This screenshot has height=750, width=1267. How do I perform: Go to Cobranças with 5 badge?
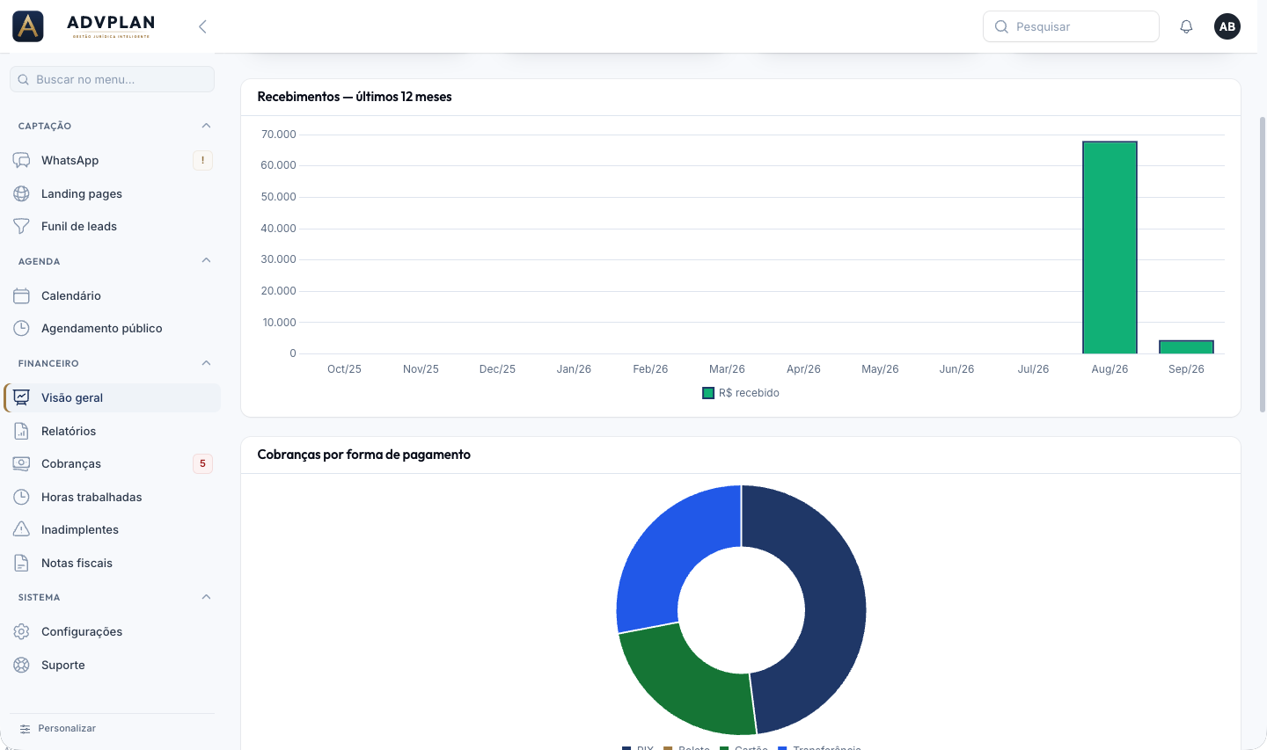[113, 463]
